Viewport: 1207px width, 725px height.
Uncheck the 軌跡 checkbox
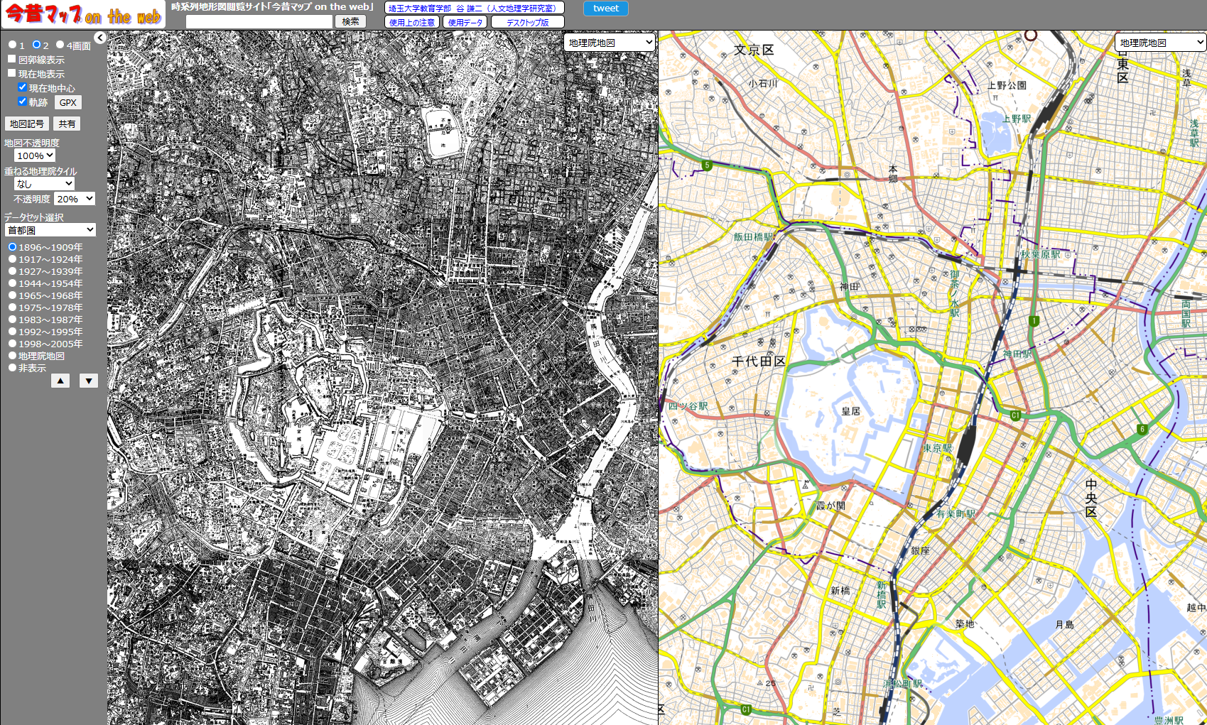(22, 101)
